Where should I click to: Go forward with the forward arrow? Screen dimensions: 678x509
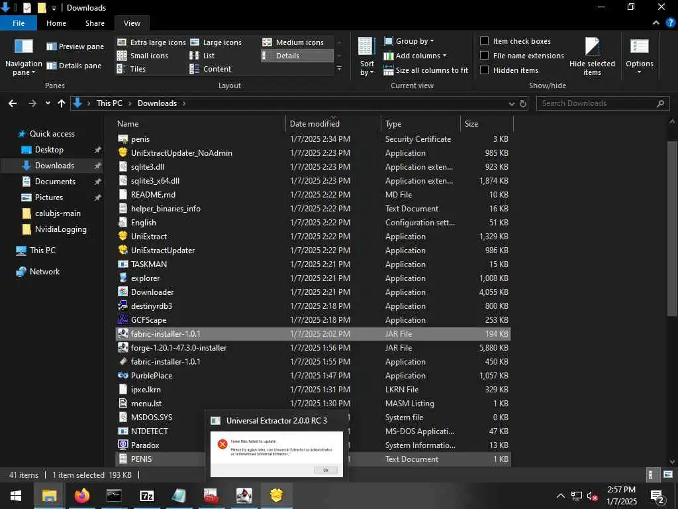tap(32, 103)
